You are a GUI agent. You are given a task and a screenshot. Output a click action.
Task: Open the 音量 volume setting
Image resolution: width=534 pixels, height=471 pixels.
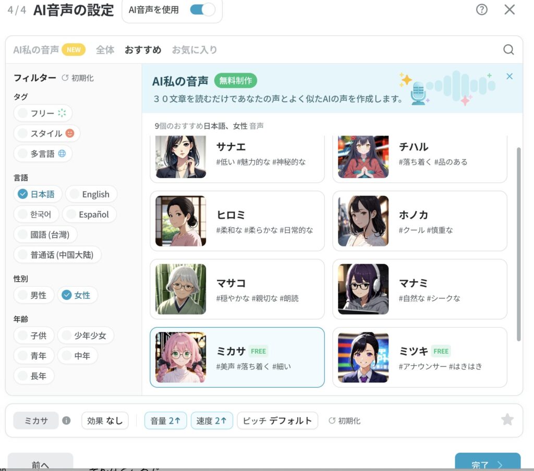165,420
